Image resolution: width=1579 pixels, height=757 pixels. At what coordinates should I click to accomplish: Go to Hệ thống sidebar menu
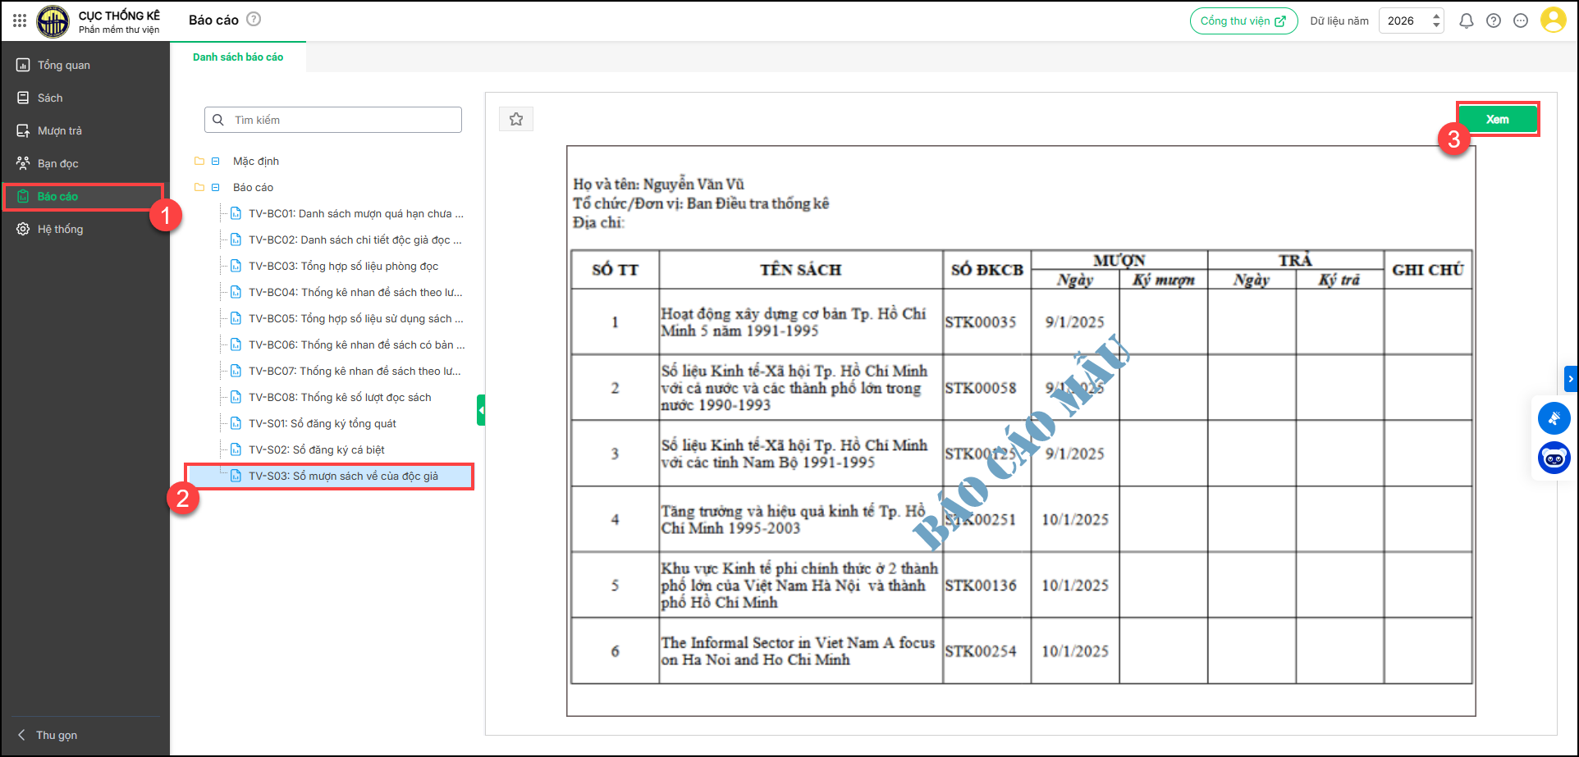(60, 230)
